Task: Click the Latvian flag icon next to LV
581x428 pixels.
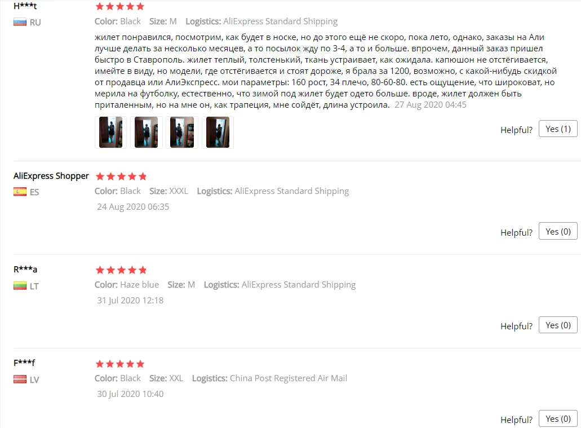Action: click(20, 379)
